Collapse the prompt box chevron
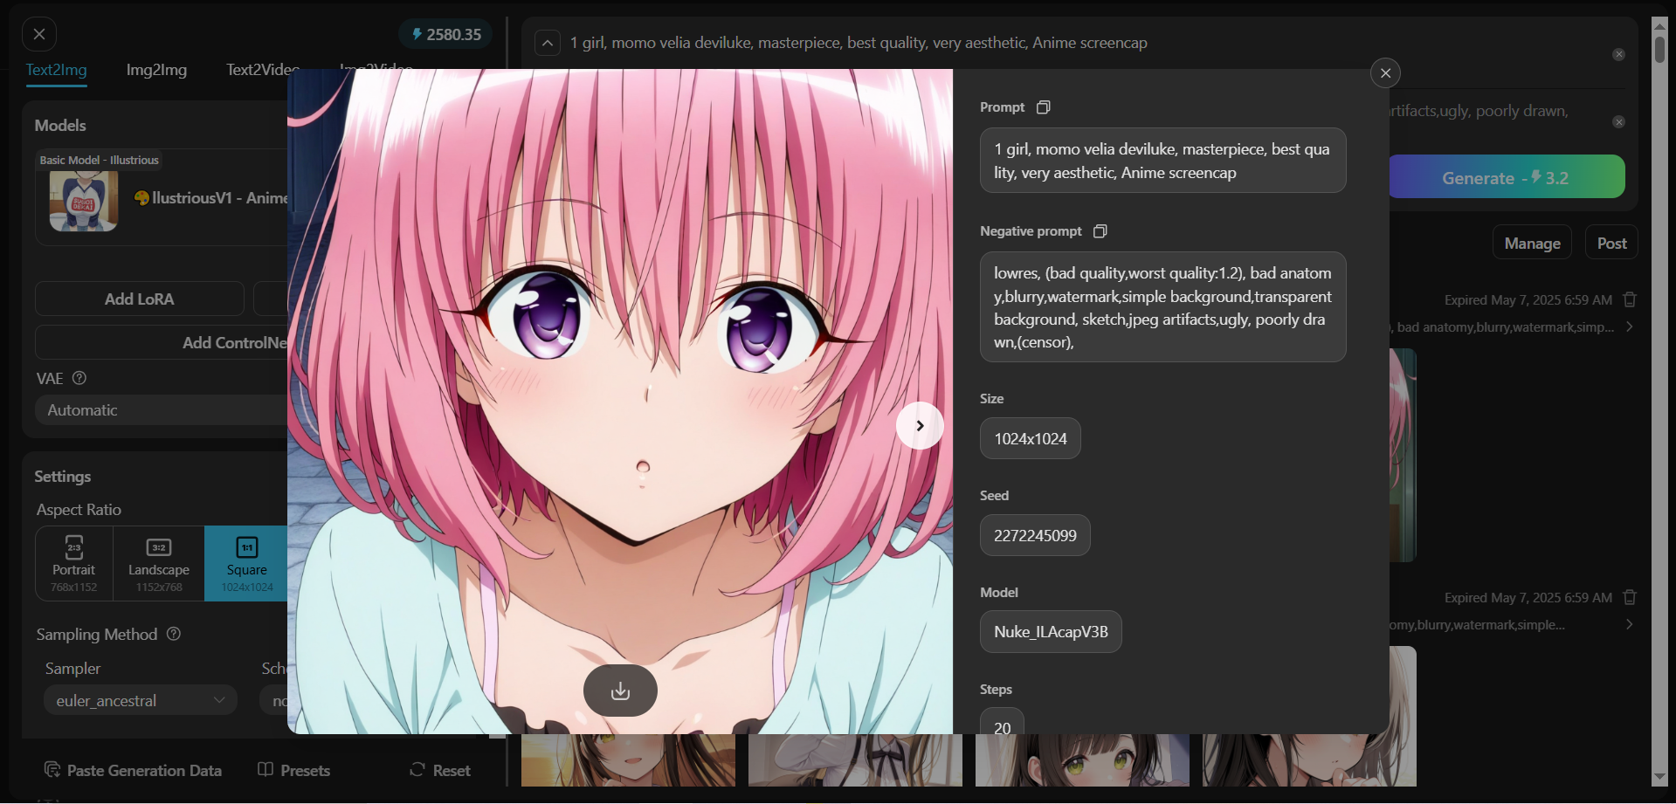The height and width of the screenshot is (804, 1676). 548,43
